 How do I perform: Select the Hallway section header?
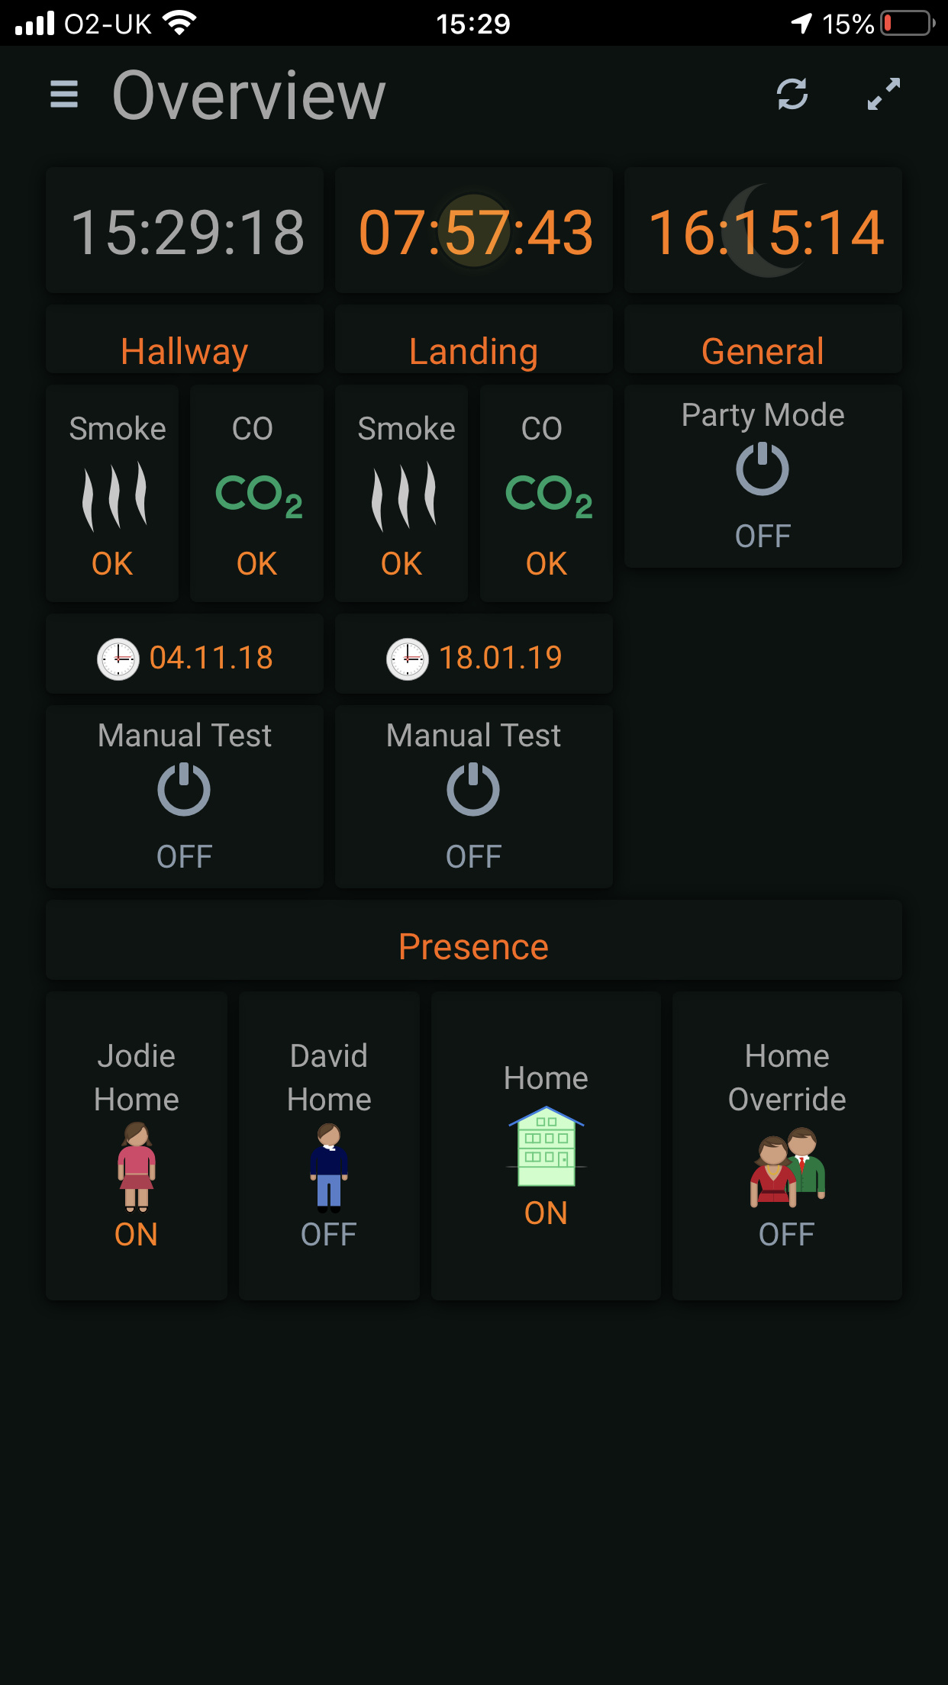184,351
